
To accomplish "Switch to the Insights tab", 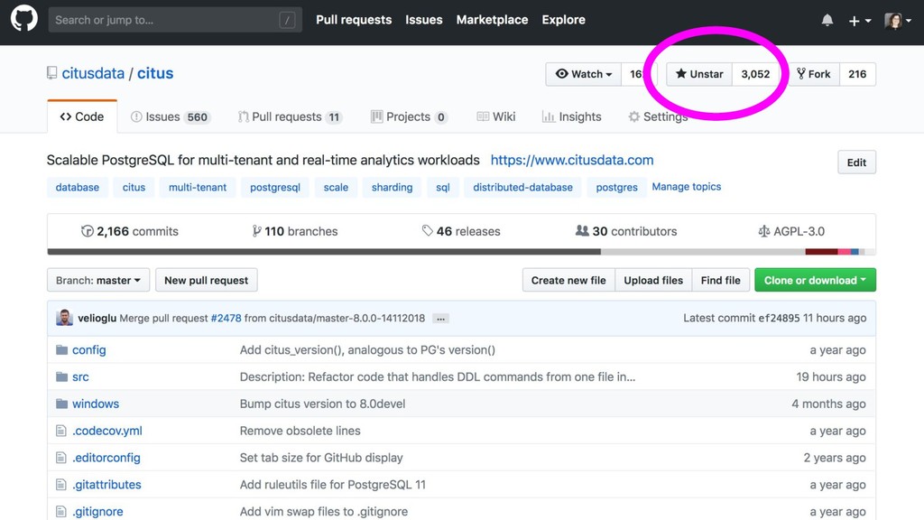I will coord(571,116).
